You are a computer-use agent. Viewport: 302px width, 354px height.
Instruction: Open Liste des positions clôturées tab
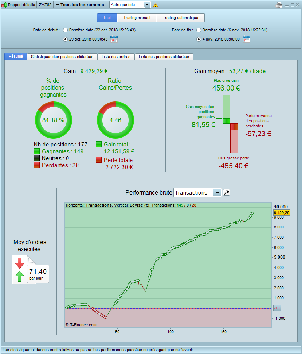(x=164, y=57)
